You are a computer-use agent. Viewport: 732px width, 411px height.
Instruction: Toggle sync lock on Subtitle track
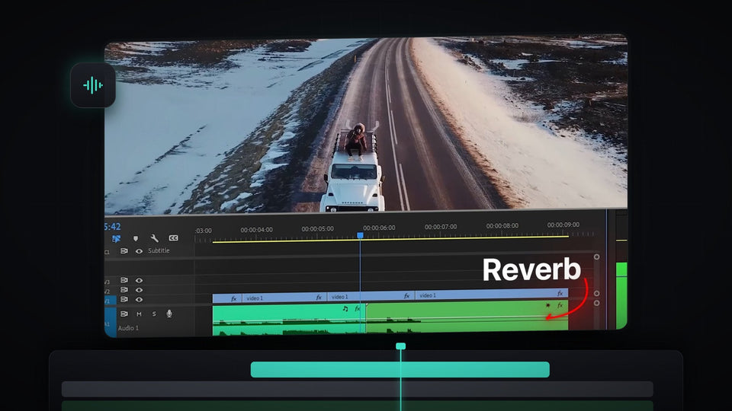pyautogui.click(x=124, y=250)
